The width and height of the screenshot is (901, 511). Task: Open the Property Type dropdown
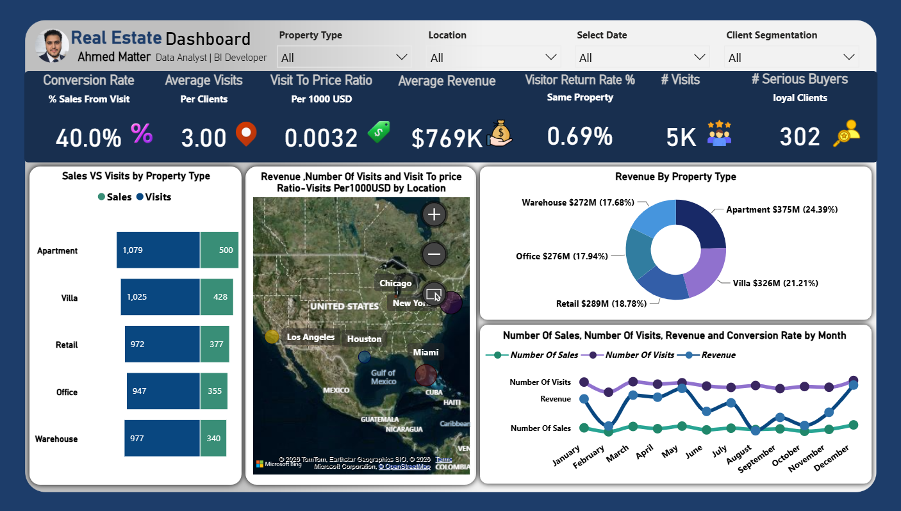pyautogui.click(x=343, y=57)
